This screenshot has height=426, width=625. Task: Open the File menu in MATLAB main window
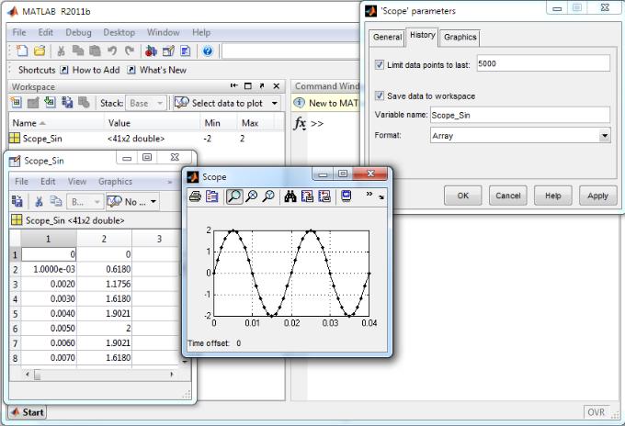(x=19, y=33)
